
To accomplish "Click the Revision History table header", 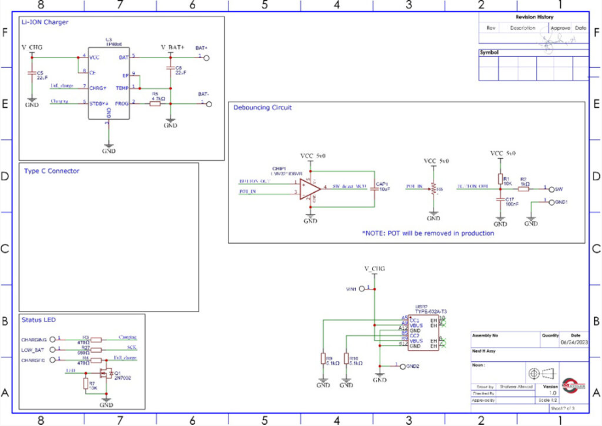I will (x=534, y=18).
